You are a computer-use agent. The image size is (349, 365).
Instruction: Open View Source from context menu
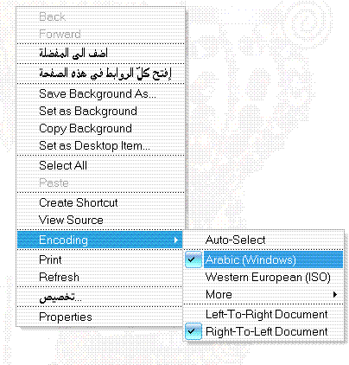click(100, 220)
